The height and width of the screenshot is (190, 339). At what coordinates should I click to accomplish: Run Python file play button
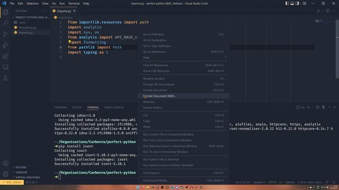318,11
